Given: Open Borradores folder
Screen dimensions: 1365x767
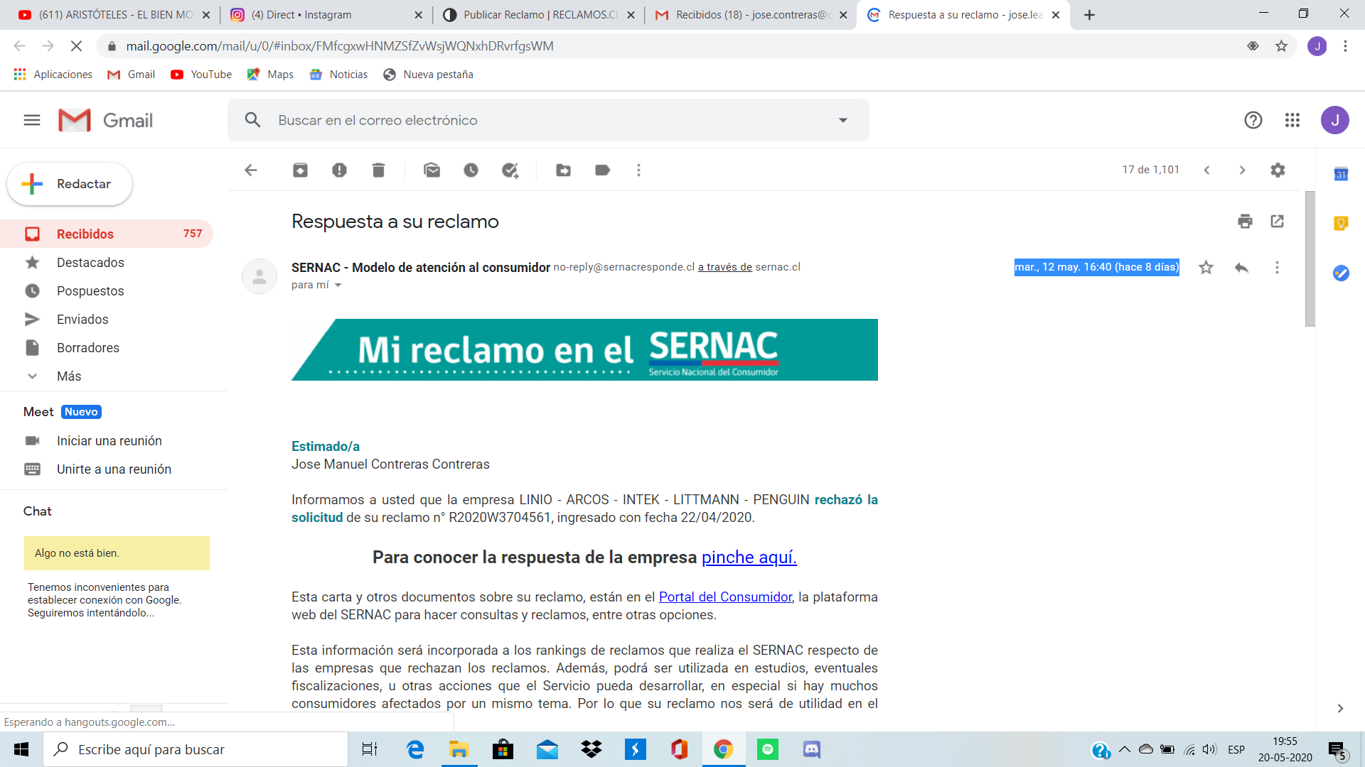Looking at the screenshot, I should [x=88, y=347].
